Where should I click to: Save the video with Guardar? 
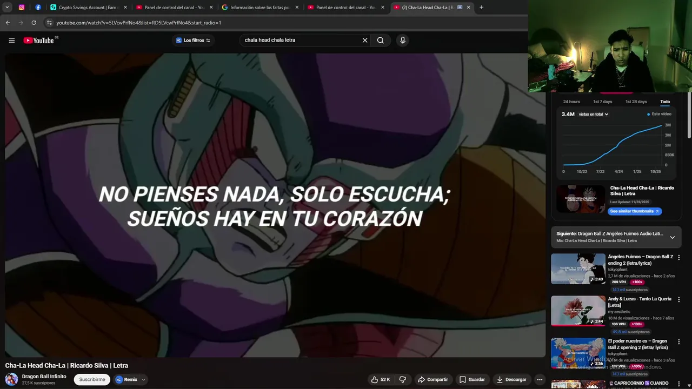pos(472,379)
